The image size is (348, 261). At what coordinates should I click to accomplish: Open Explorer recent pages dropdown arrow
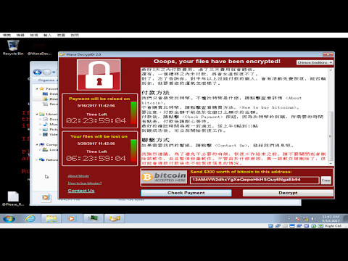point(54,72)
